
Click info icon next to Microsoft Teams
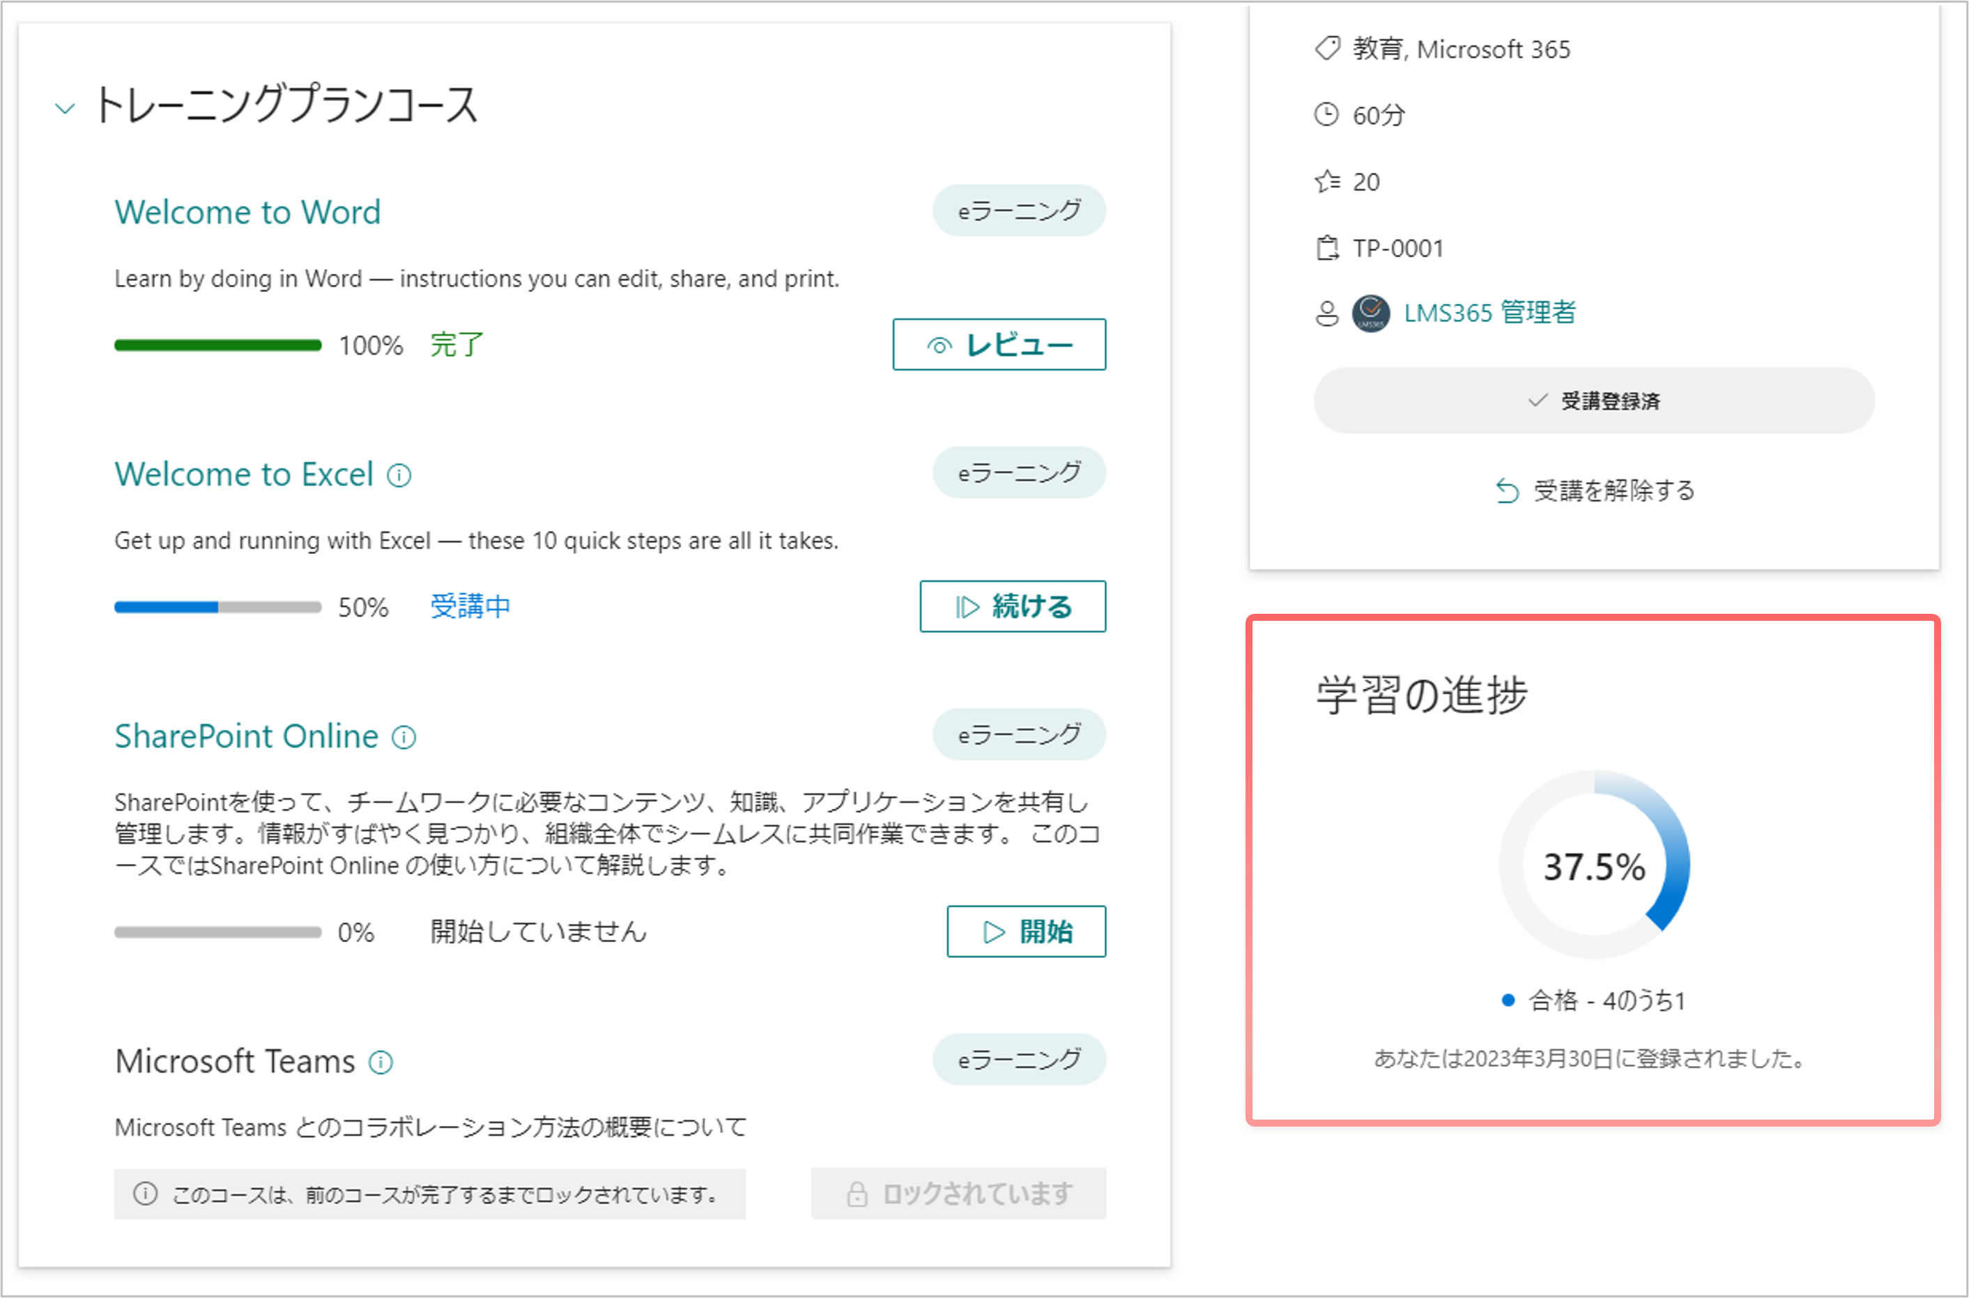pos(381,1062)
